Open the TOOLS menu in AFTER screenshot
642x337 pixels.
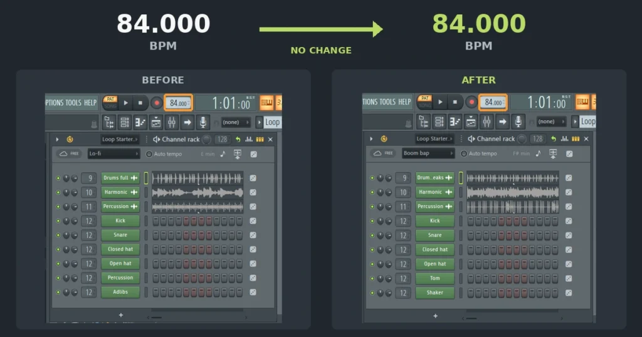click(387, 102)
